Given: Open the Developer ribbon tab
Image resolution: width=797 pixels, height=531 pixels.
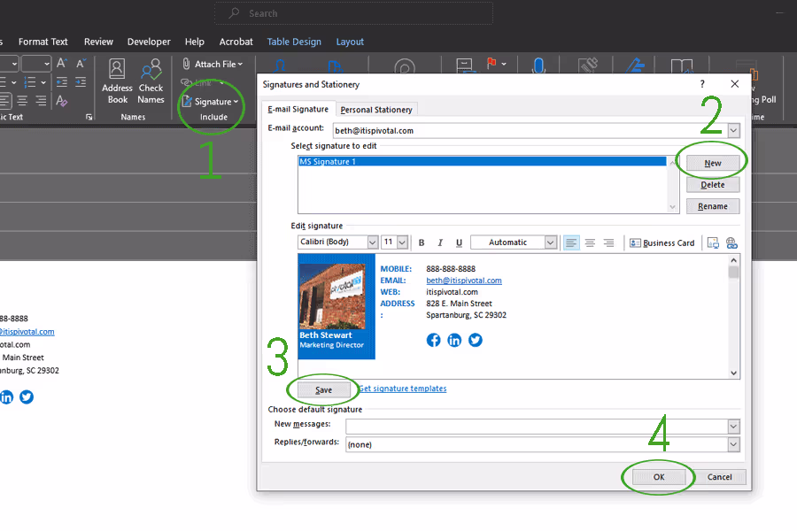Looking at the screenshot, I should point(149,42).
